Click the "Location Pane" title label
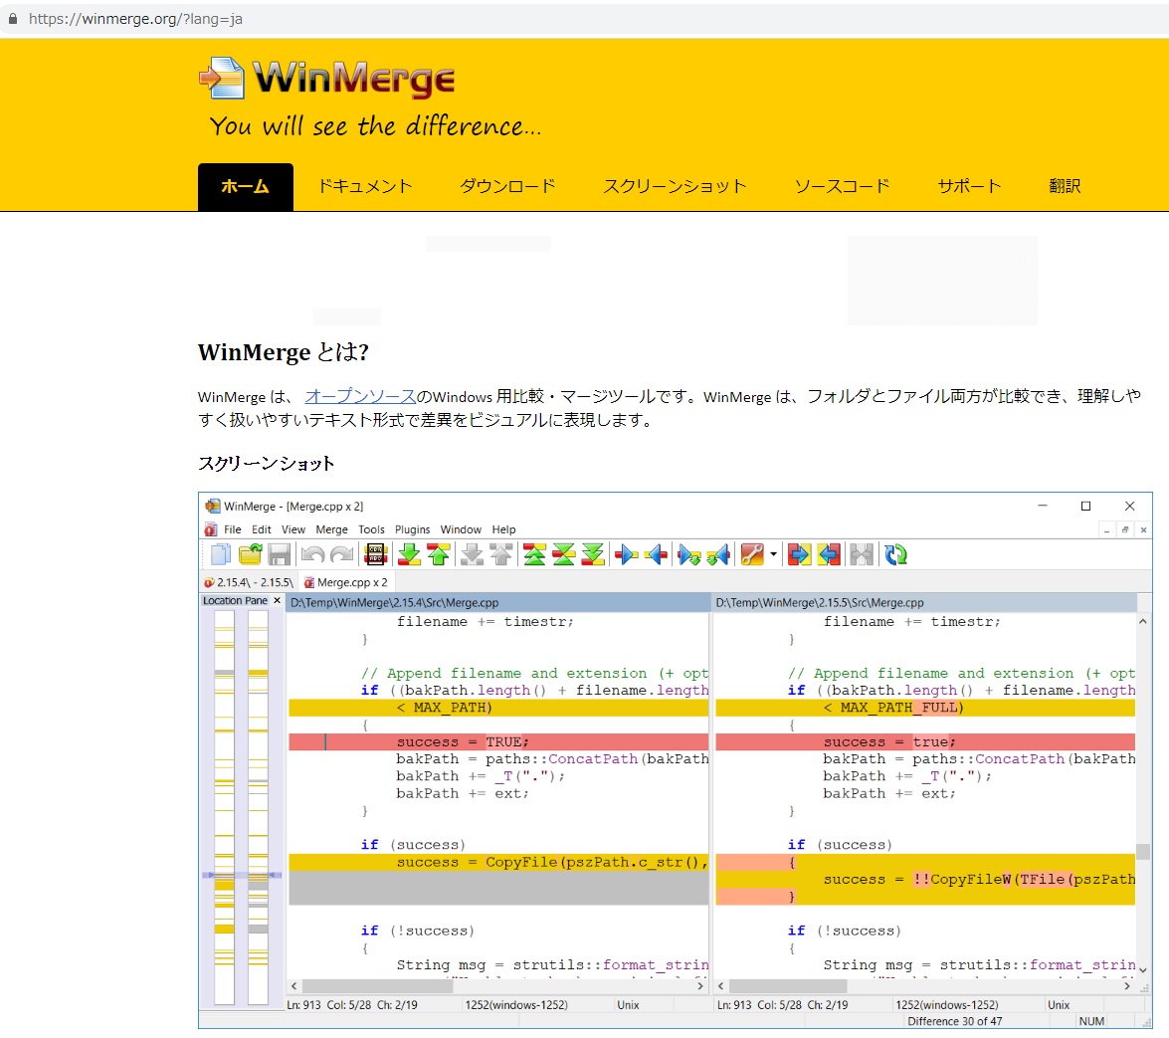 point(235,601)
